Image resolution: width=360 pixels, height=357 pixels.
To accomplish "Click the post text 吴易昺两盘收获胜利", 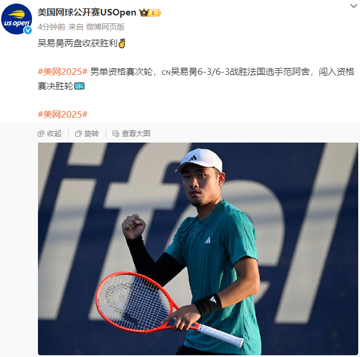I will 77,43.
